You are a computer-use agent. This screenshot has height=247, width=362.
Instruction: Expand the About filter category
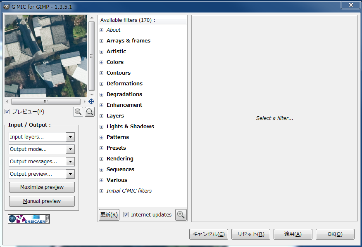101,30
